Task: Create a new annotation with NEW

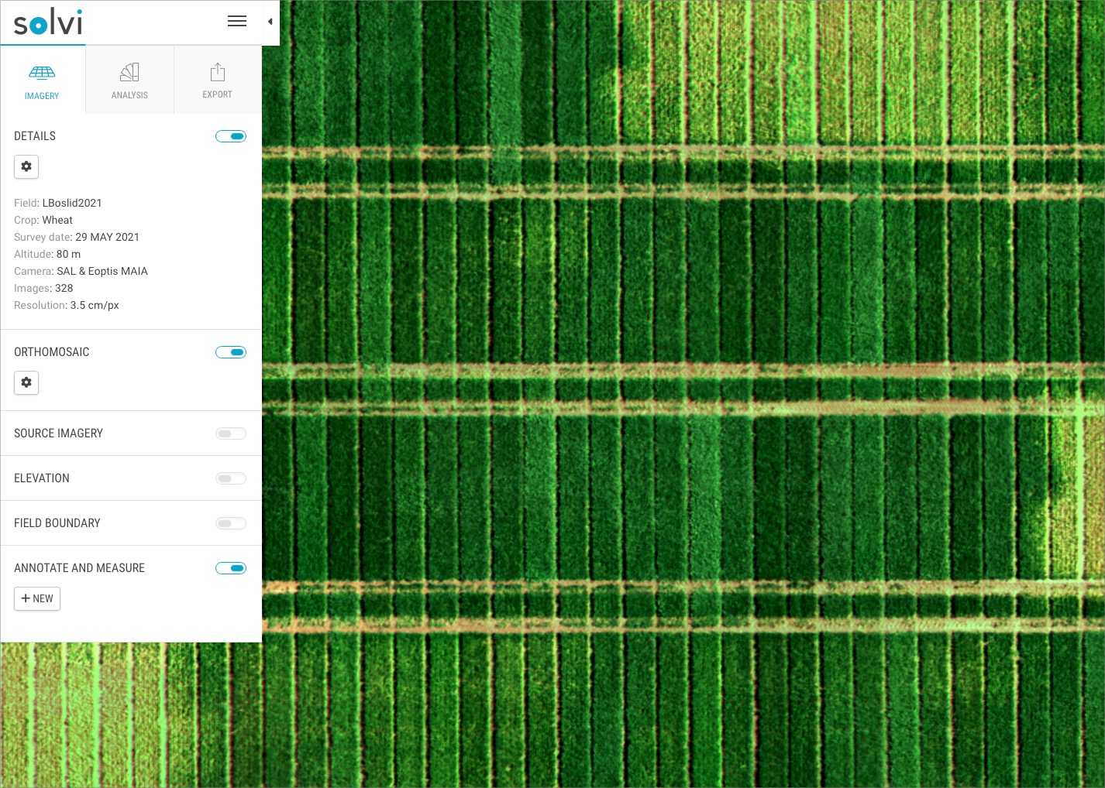Action: [37, 598]
